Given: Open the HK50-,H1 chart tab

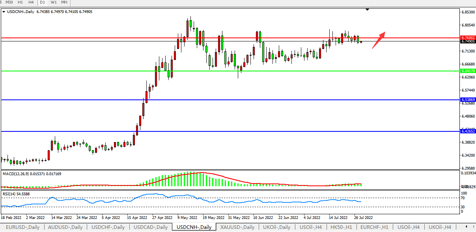Looking at the screenshot, I should 342,227.
